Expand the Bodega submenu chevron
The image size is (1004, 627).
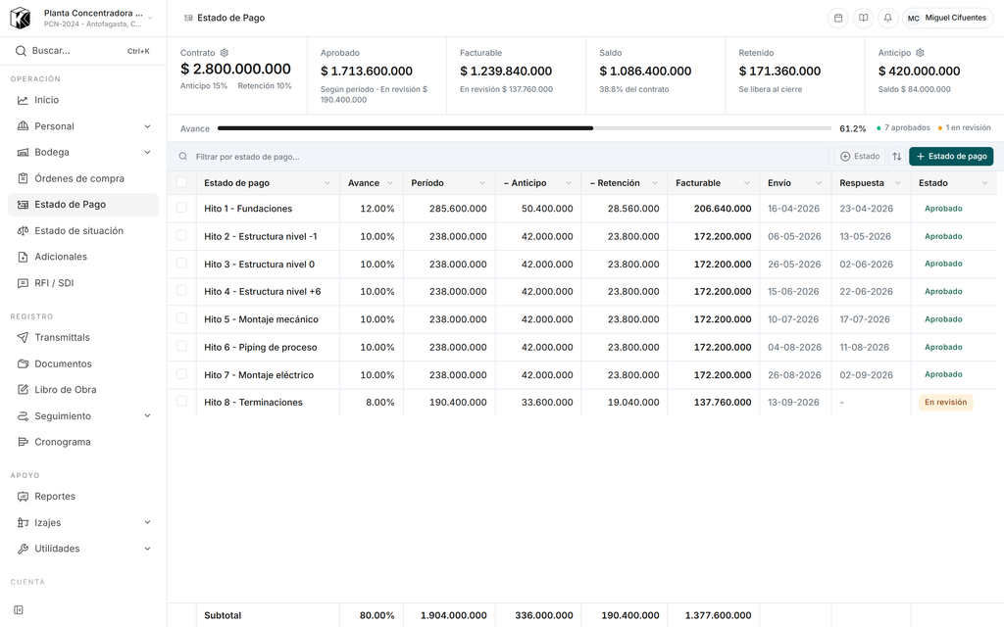pyautogui.click(x=147, y=152)
